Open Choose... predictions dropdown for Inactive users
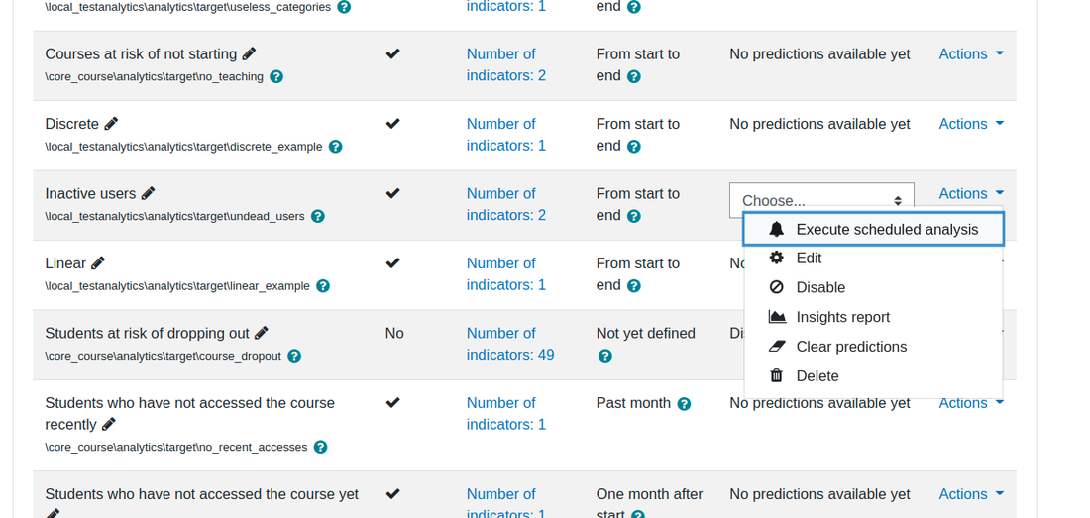Screen dimensions: 1090x518 (821, 201)
